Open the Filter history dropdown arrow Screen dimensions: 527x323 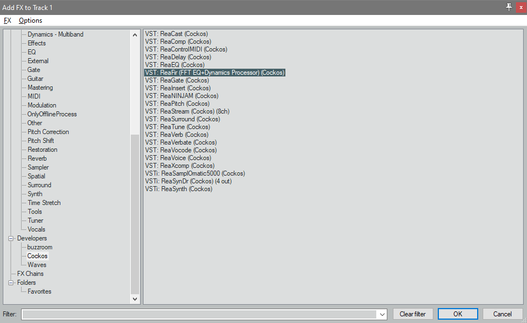click(381, 314)
